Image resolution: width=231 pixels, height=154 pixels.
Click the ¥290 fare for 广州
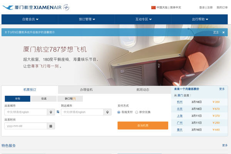point(216,123)
